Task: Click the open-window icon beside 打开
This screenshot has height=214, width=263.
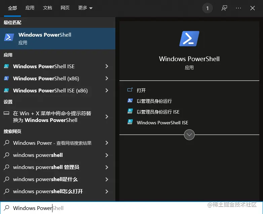Action: (x=130, y=90)
